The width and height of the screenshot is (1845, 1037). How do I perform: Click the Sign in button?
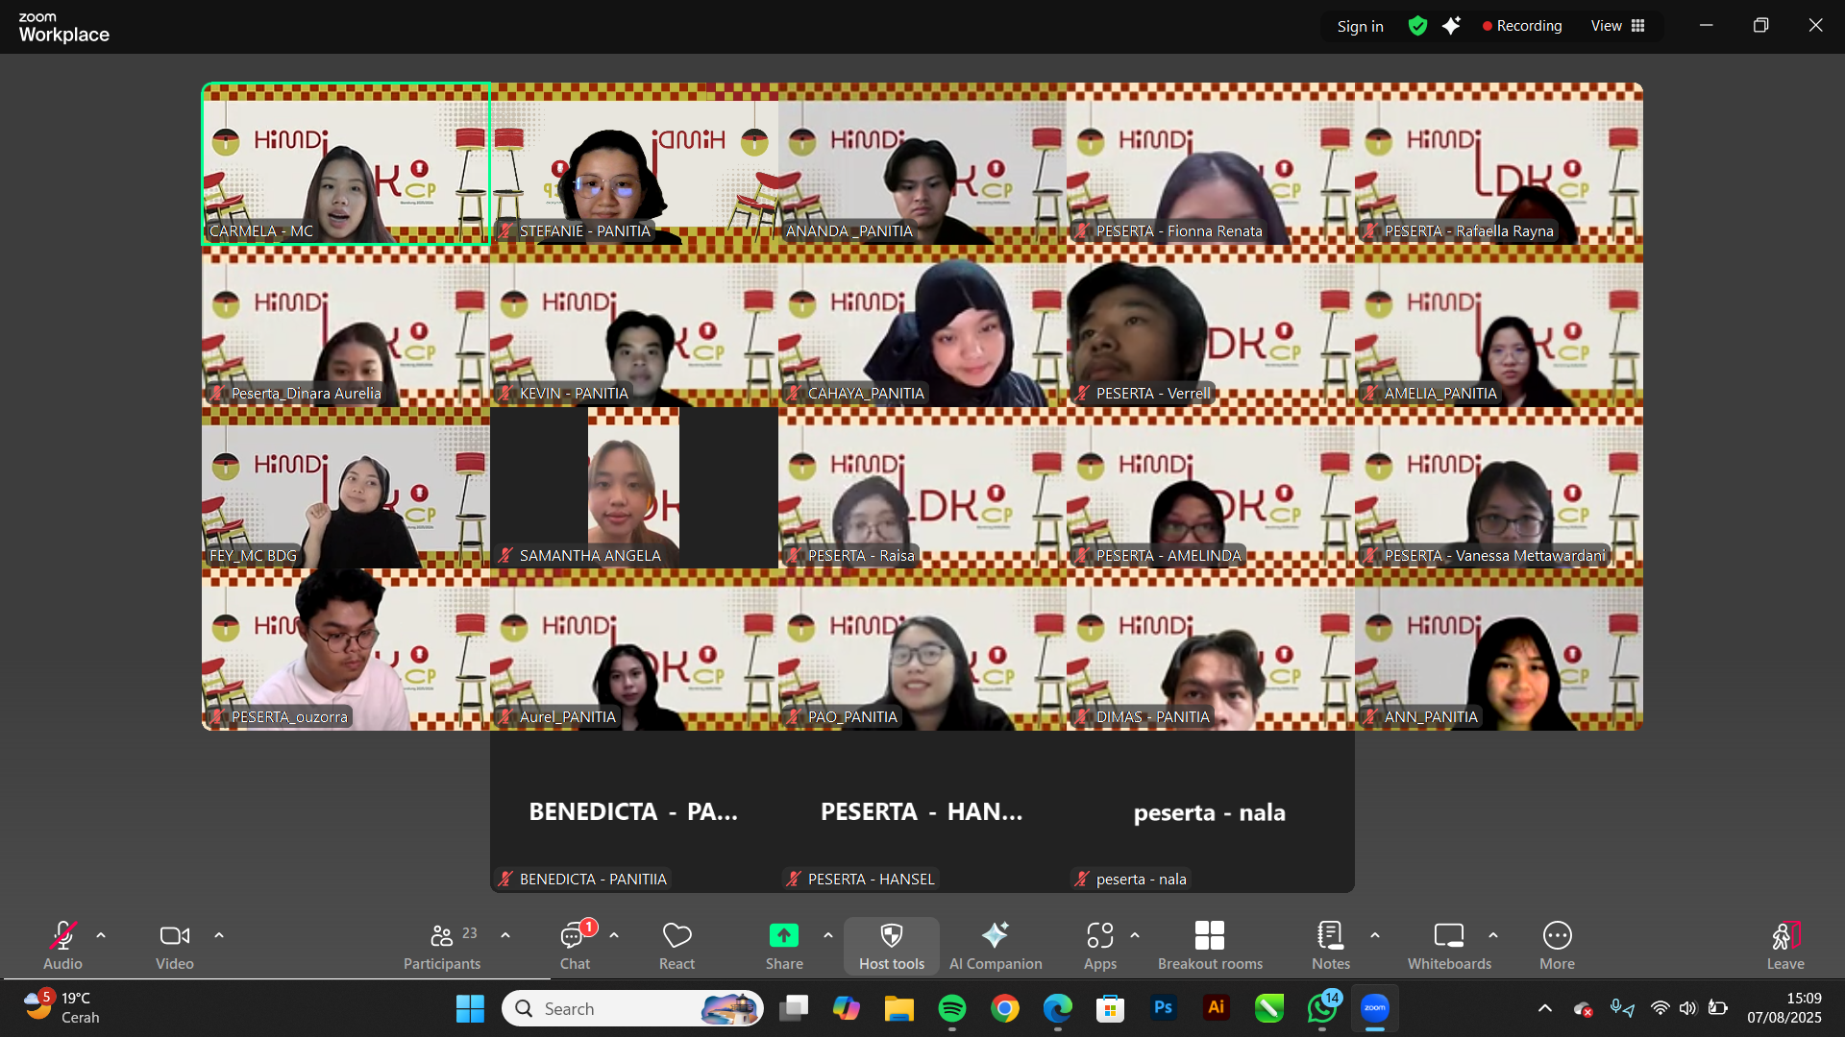click(x=1360, y=26)
